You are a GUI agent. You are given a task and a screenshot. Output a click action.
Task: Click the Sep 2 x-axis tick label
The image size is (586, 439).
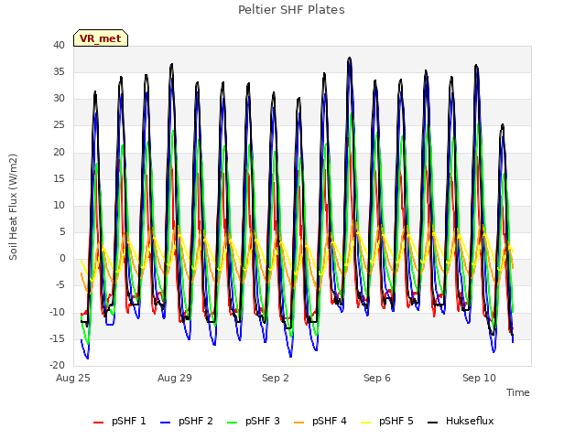click(x=276, y=378)
